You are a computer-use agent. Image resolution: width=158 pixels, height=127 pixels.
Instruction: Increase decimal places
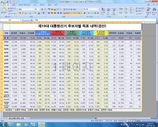click(x=95, y=13)
